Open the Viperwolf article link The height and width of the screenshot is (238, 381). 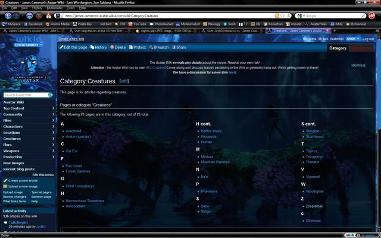(313, 177)
